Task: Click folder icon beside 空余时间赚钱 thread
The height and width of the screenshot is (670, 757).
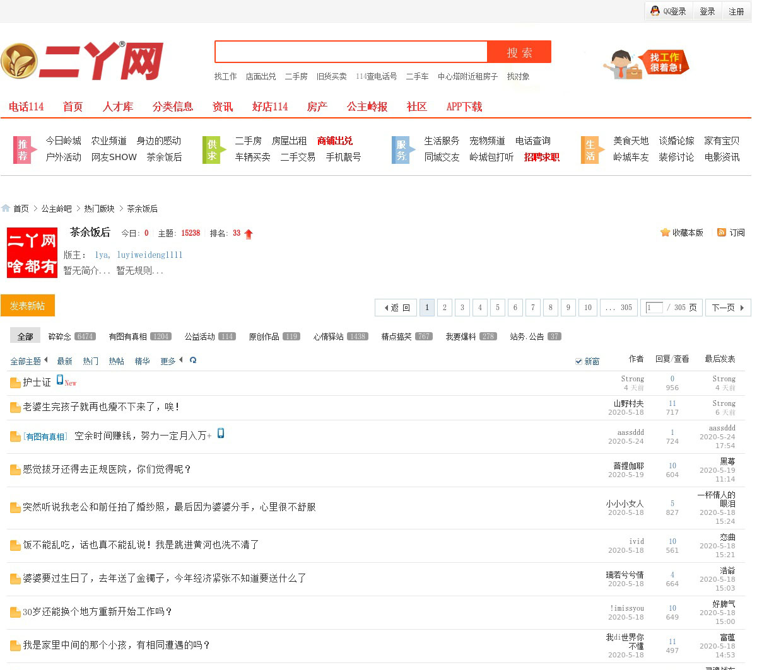Action: (x=15, y=436)
